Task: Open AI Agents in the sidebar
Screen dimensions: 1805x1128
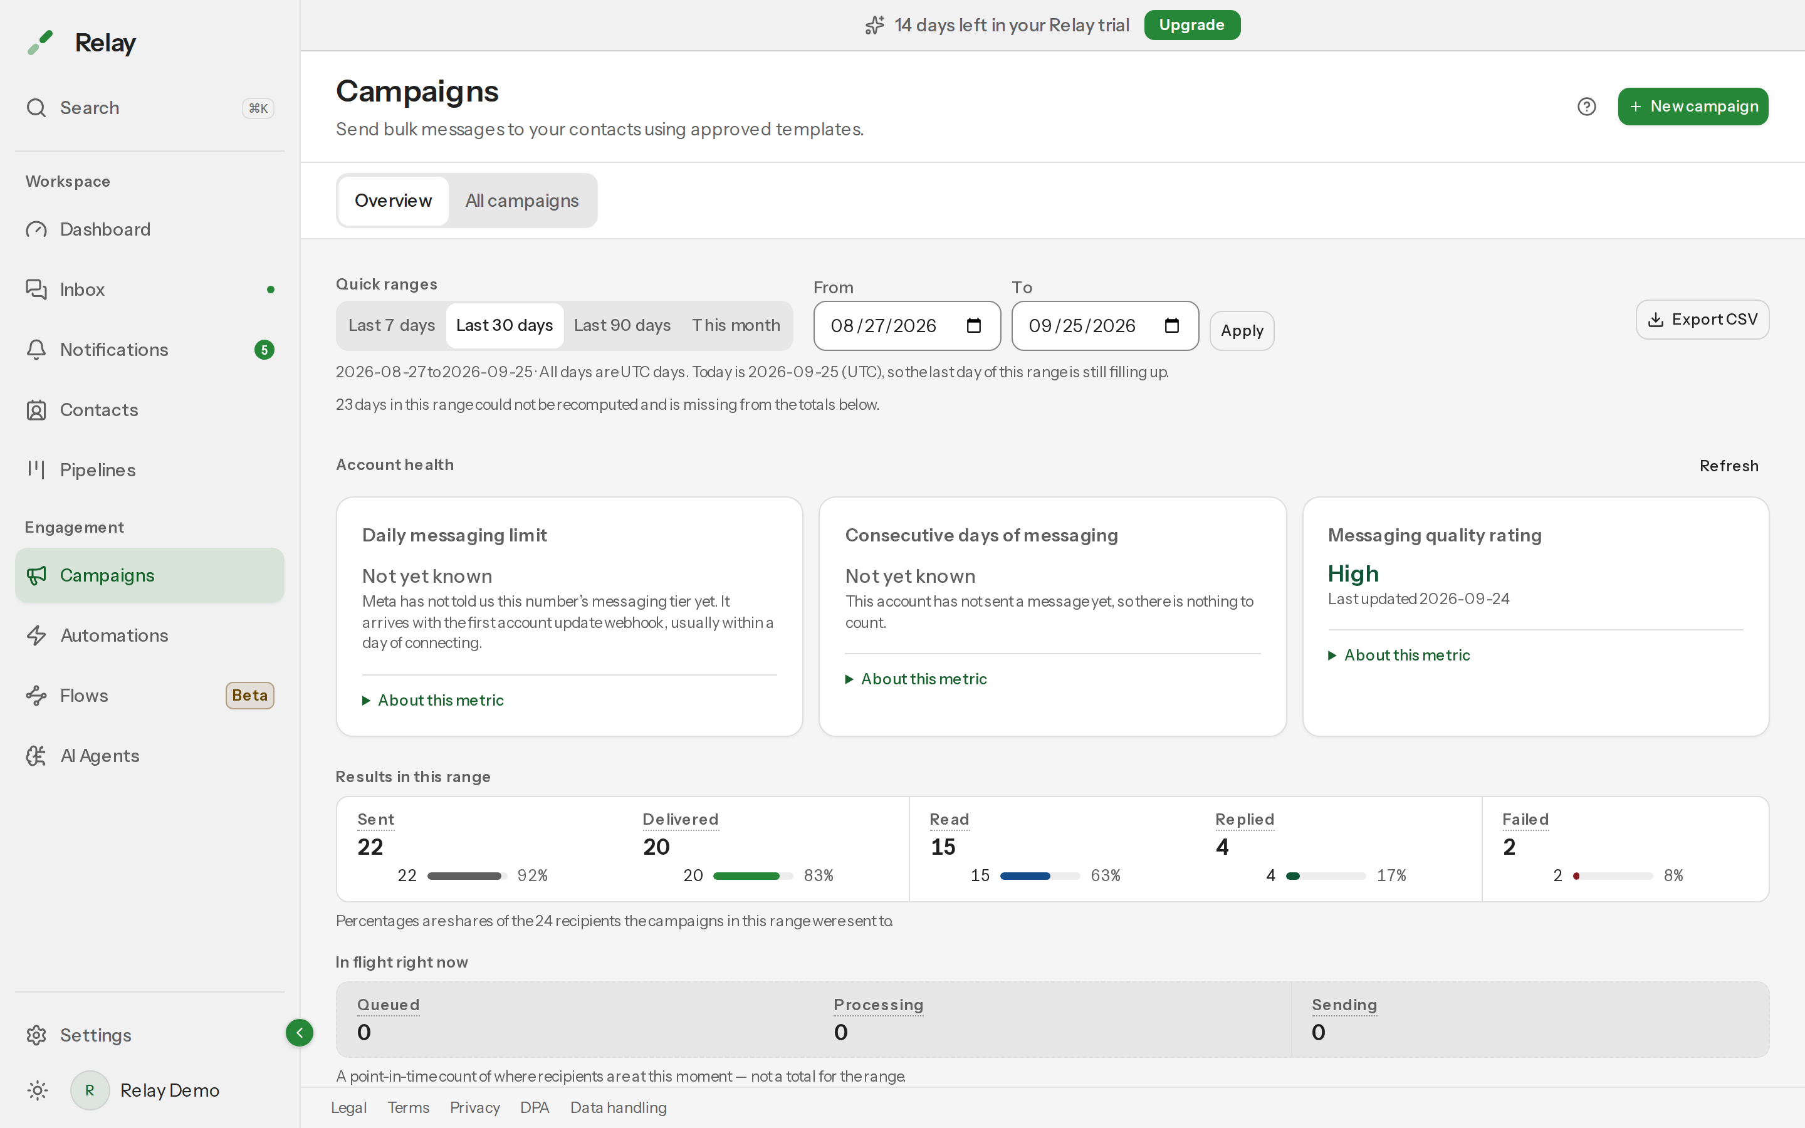Action: [149, 756]
